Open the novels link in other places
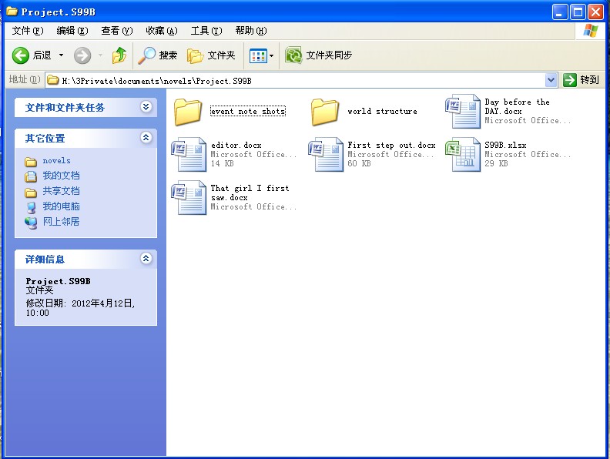 pyautogui.click(x=57, y=161)
